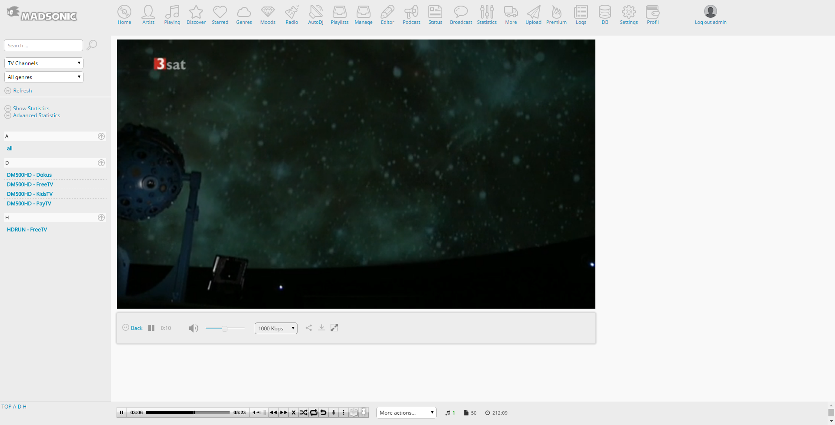The width and height of the screenshot is (835, 425).
Task: Toggle shuffle in the bottom player bar
Action: (303, 412)
